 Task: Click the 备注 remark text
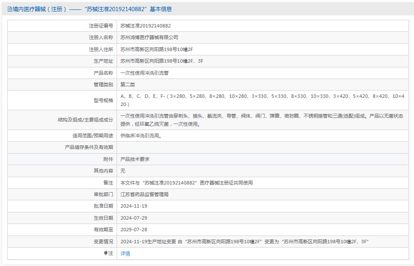[x=186, y=183]
